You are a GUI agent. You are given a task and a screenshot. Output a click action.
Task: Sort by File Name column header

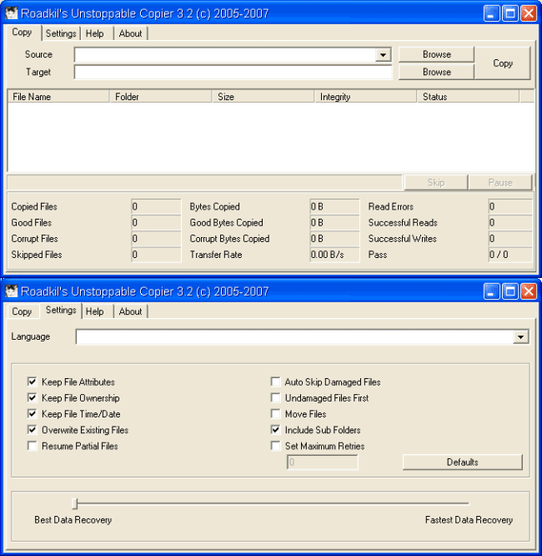pyautogui.click(x=58, y=97)
